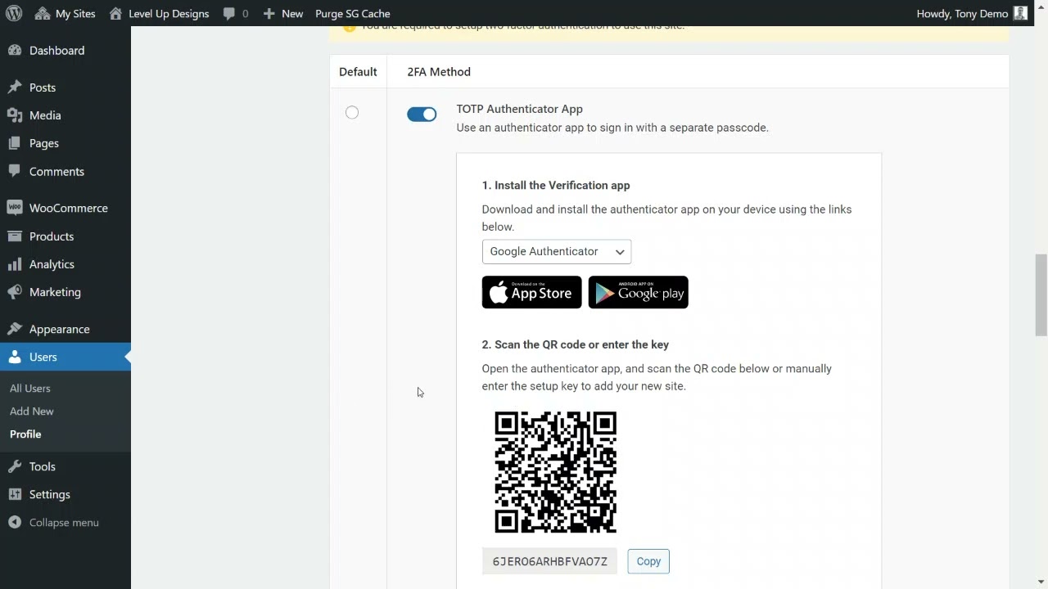Click the Settings sliders icon
Screen dimensions: 1048x589
point(15,494)
